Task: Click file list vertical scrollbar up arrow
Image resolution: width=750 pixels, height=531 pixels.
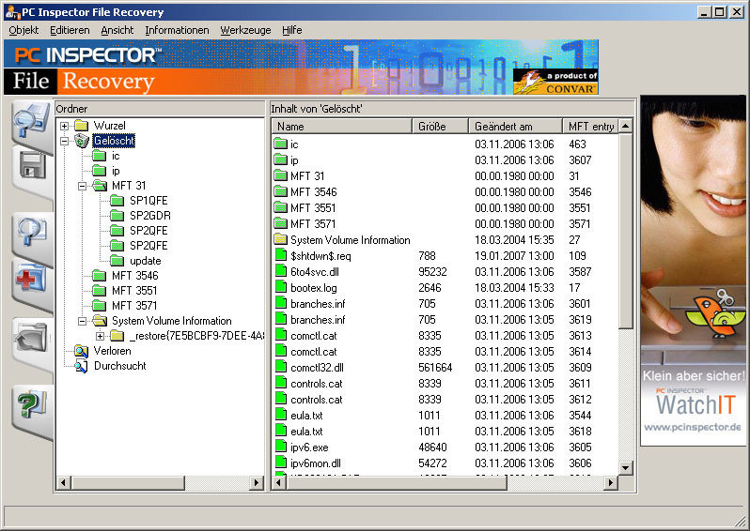Action: pyautogui.click(x=625, y=126)
